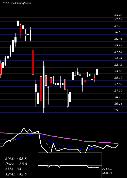Click the 30.7 price label
Image resolution: width=127 pixels, height=178 pixels.
[x=117, y=97]
